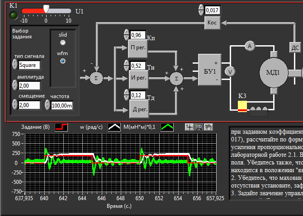The height and width of the screenshot is (216, 303).
Task: Increment the Тд 0,12 stepper
Action: click(x=126, y=92)
